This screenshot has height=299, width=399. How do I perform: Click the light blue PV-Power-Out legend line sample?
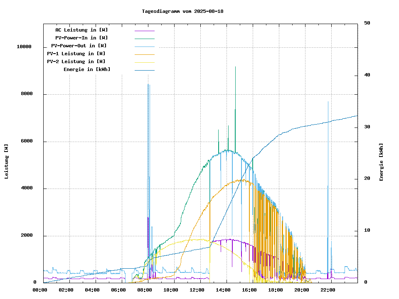[x=144, y=46]
